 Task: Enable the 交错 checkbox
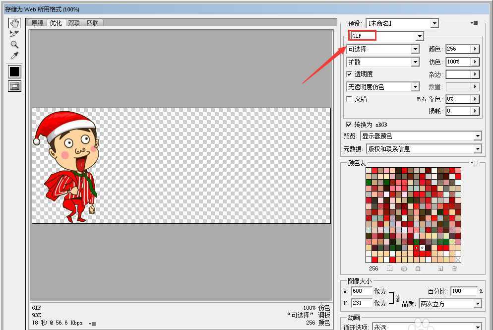[x=349, y=99]
